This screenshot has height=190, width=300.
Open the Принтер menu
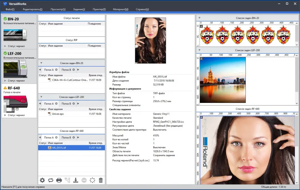click(x=99, y=9)
